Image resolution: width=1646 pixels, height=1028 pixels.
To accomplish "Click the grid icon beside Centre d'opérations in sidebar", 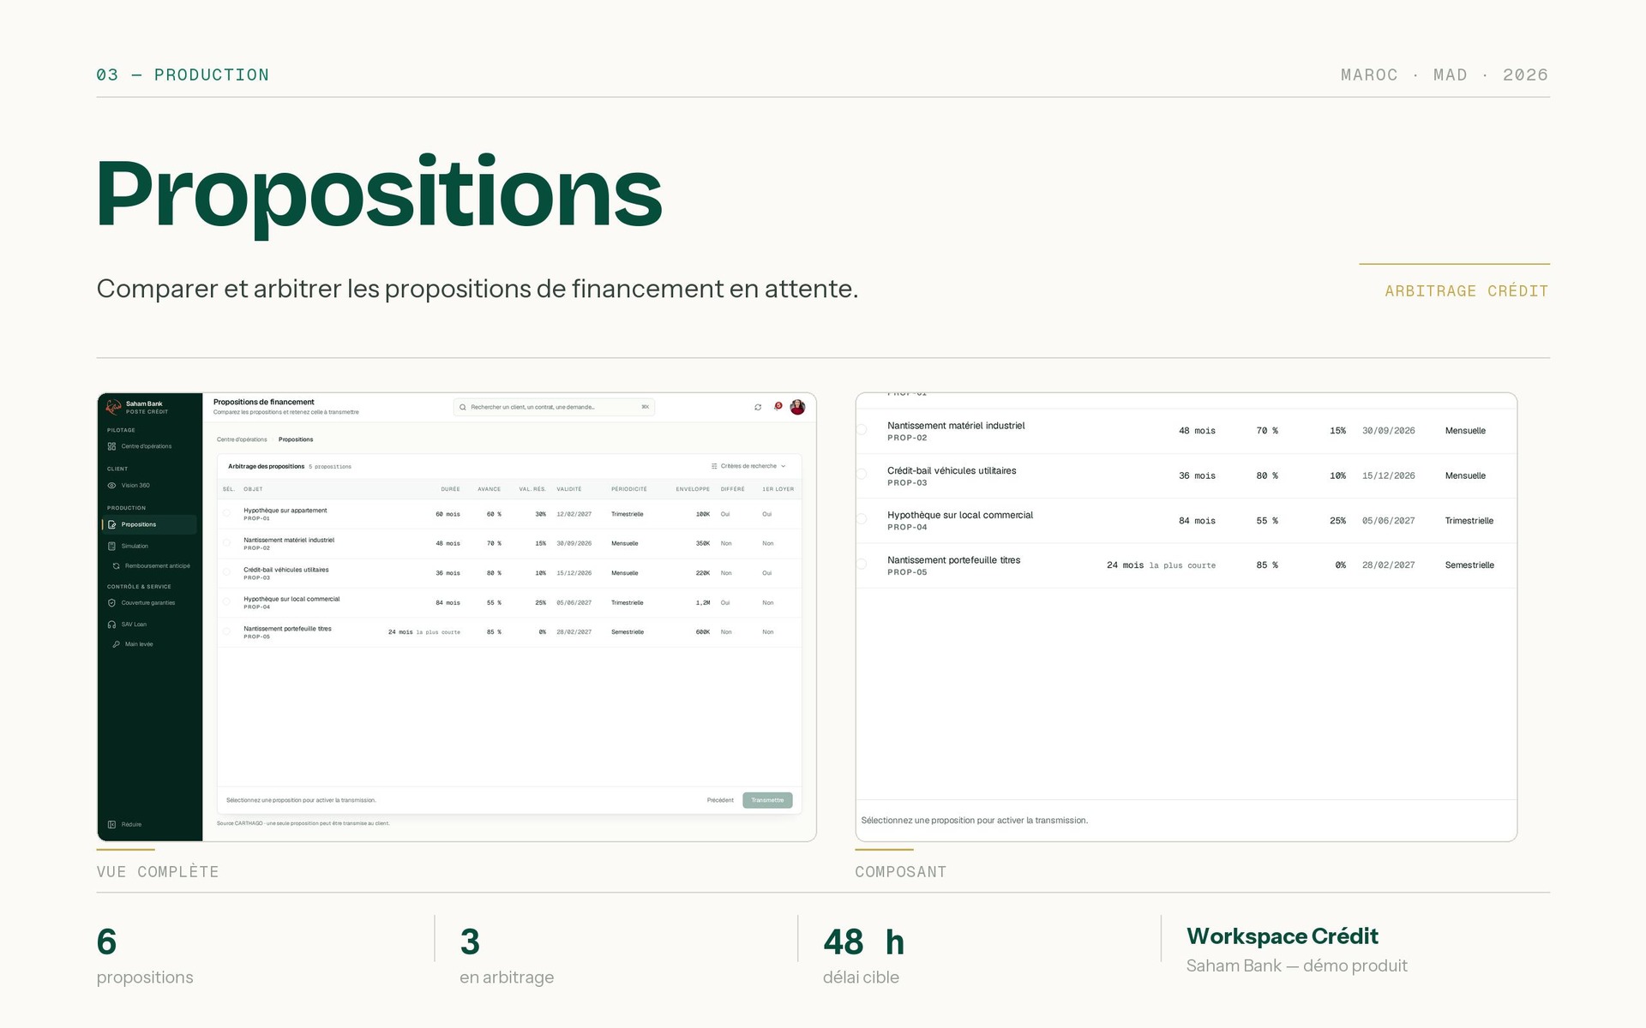I will pos(111,446).
